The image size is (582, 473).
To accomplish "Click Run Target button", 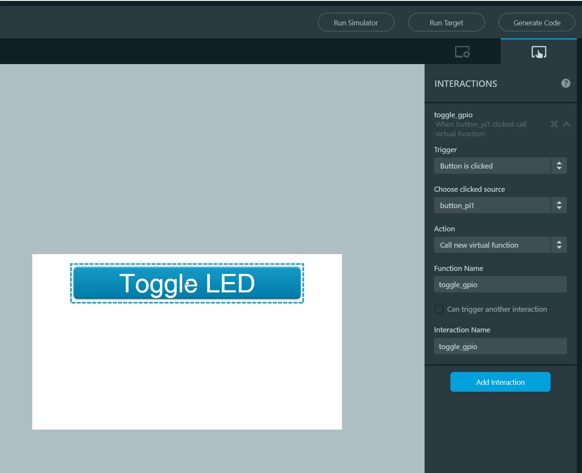I will click(x=446, y=22).
